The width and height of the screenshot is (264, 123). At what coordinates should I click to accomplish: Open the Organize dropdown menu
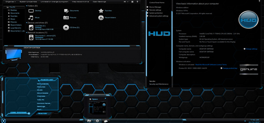pos(10,2)
